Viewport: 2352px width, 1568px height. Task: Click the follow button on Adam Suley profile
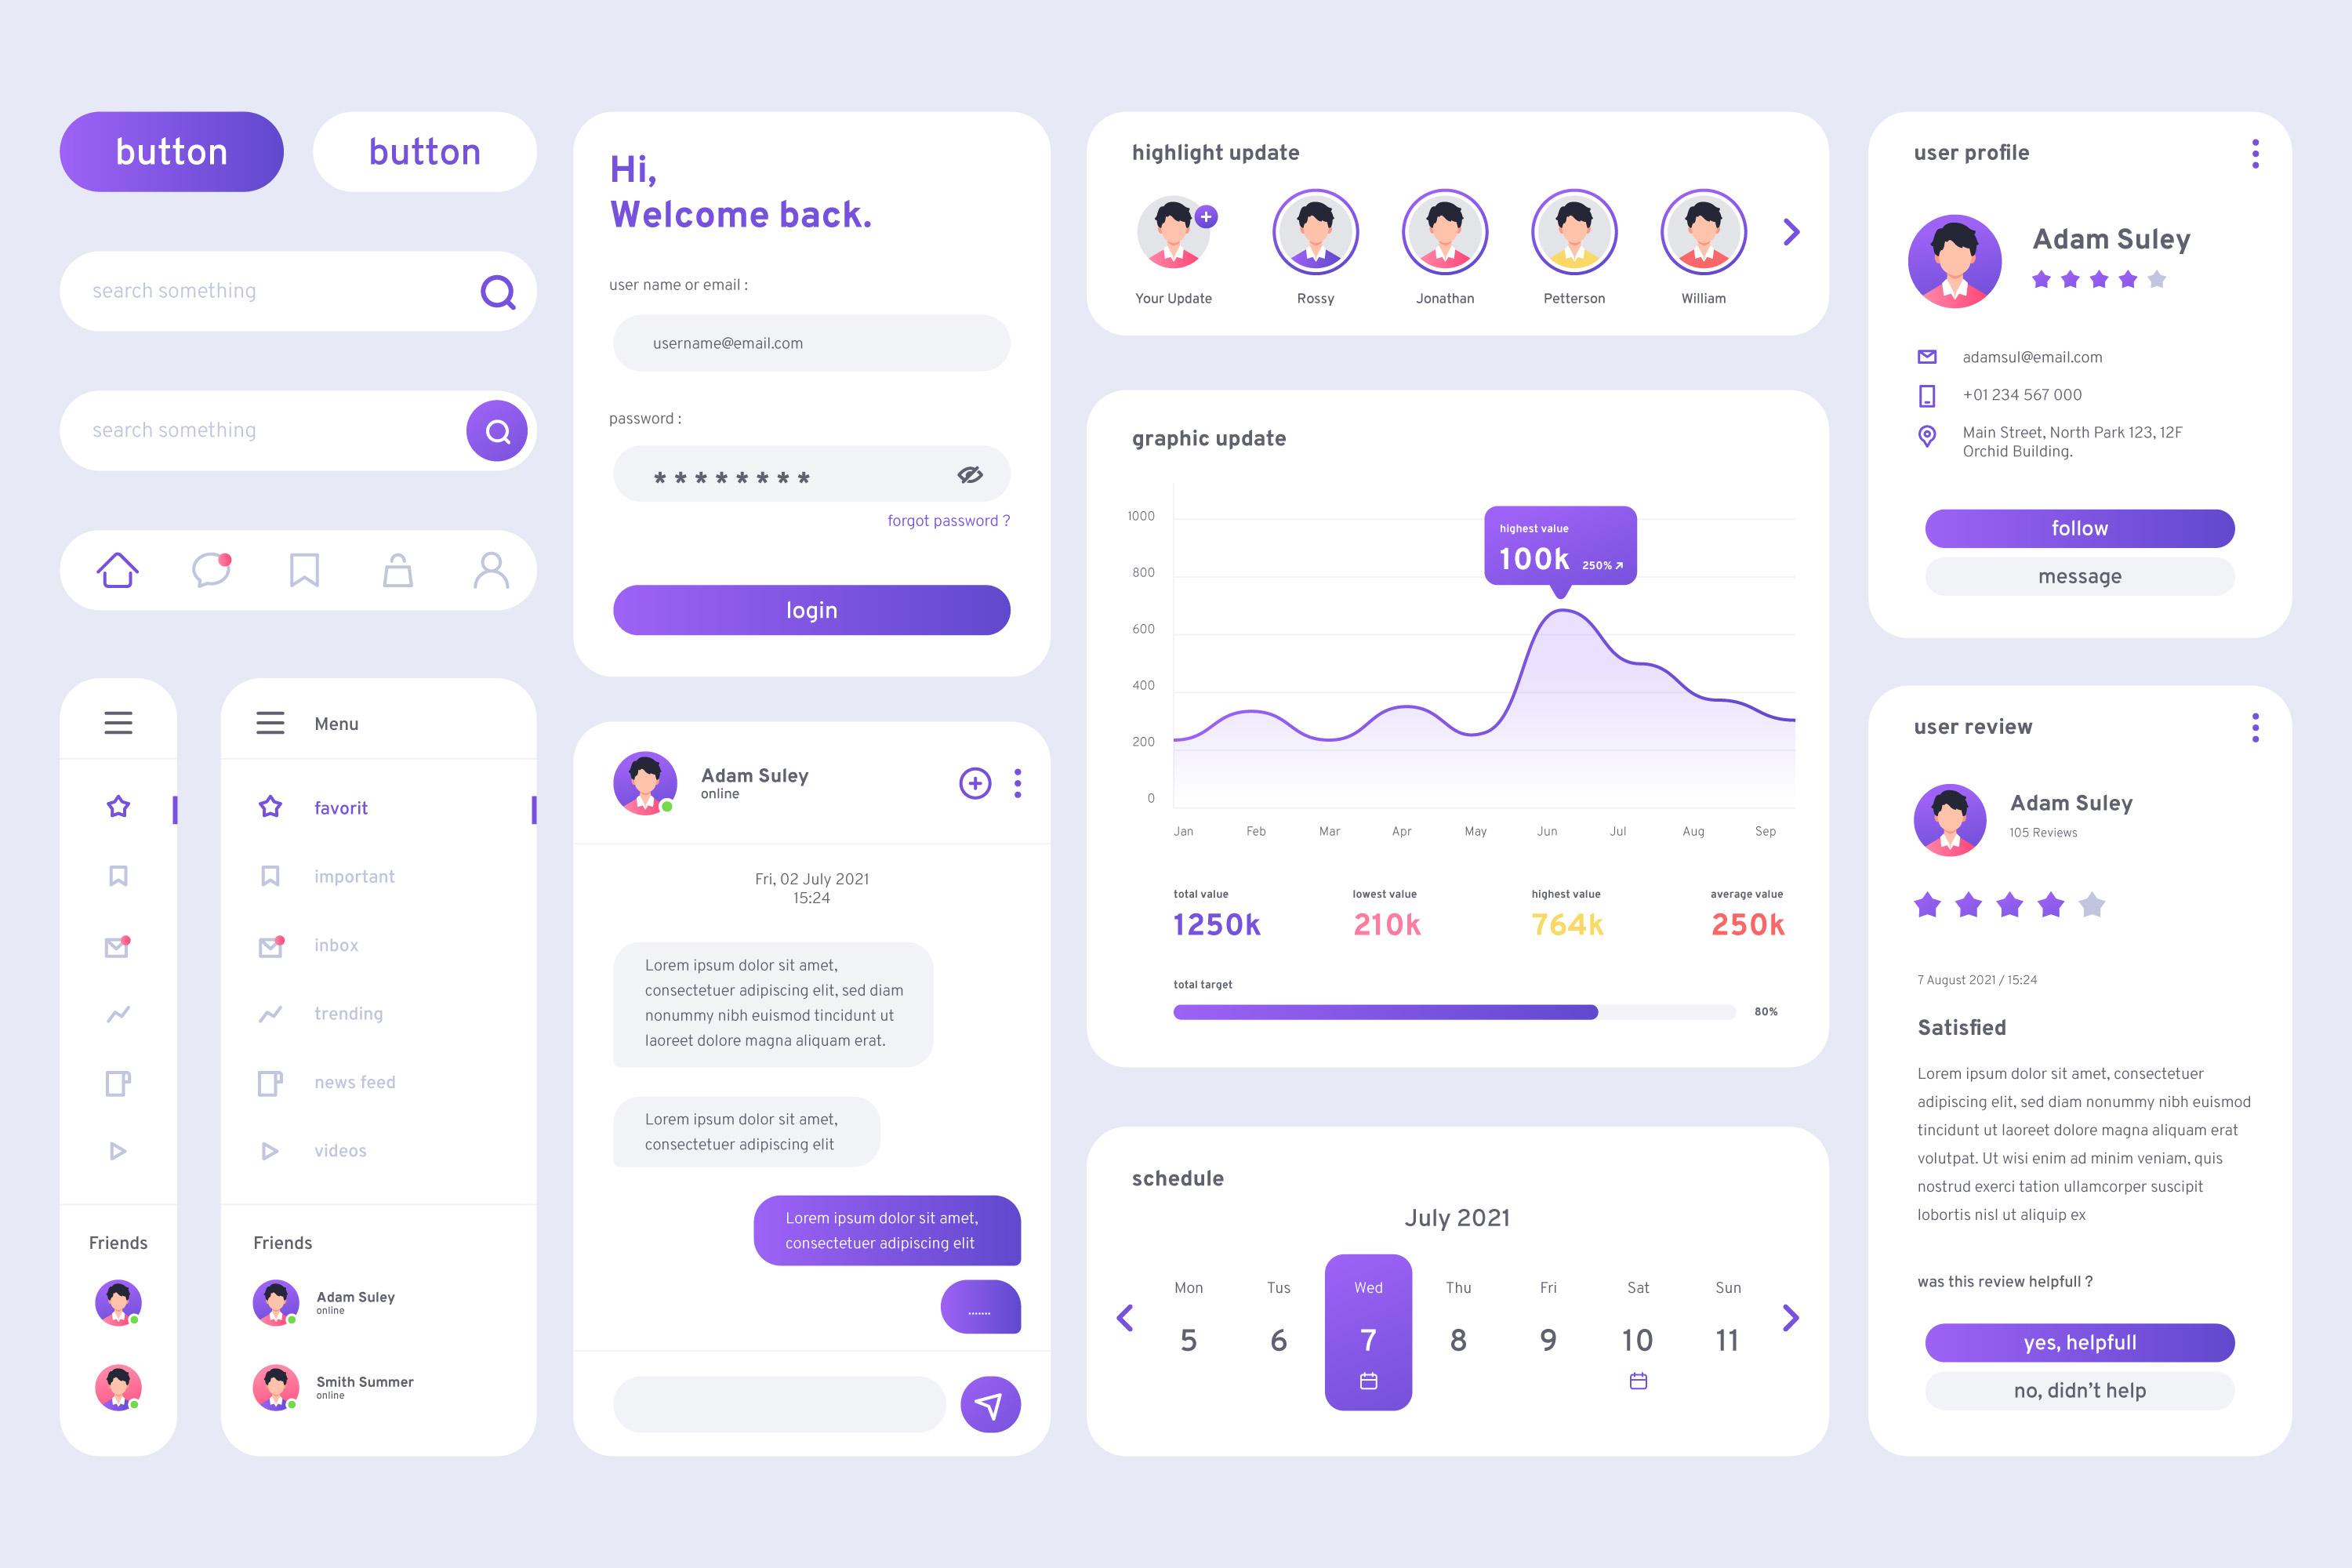[x=2081, y=527]
